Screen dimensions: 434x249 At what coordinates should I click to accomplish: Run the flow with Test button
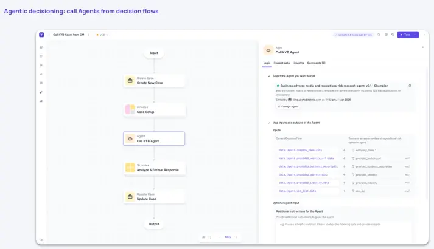(405, 35)
